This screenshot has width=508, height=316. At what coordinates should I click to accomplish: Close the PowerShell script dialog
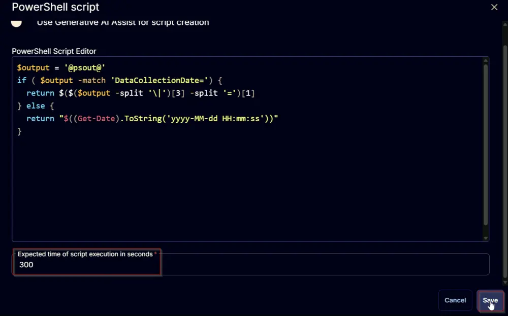tap(494, 7)
